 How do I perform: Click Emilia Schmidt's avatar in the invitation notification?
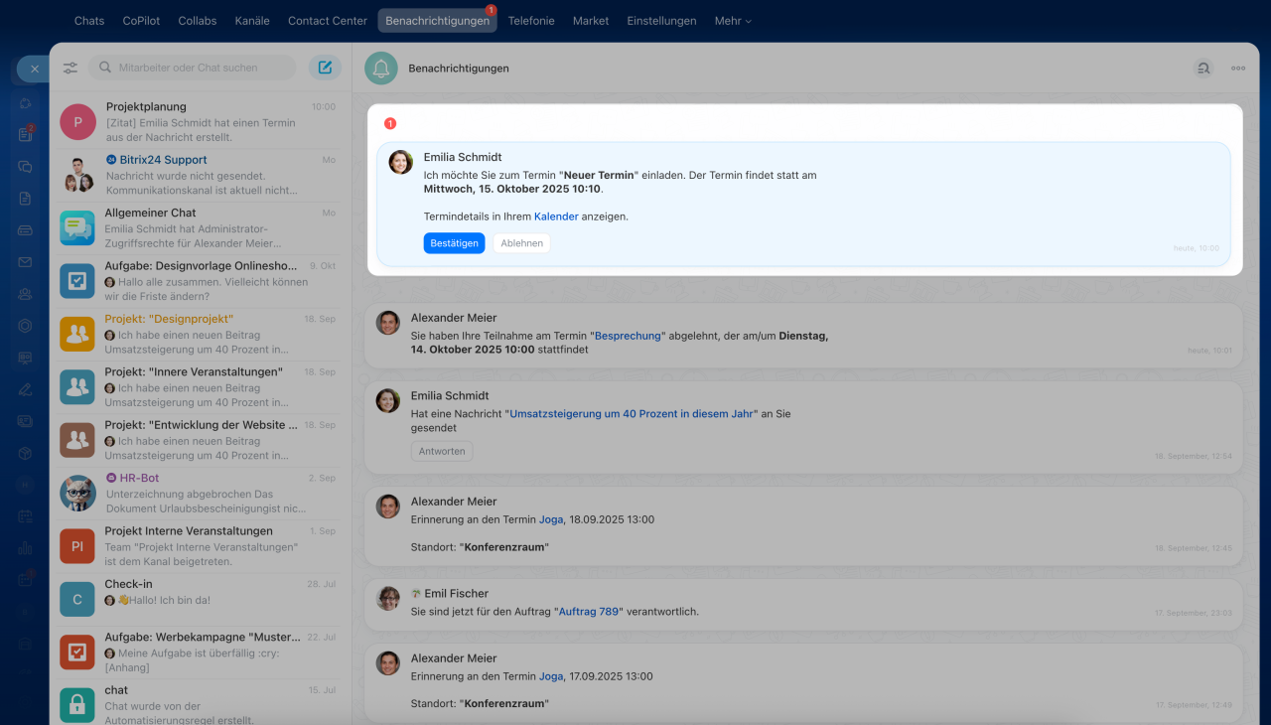coord(400,162)
